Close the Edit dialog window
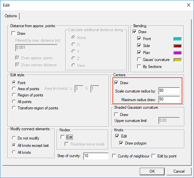 [x=189, y=5]
